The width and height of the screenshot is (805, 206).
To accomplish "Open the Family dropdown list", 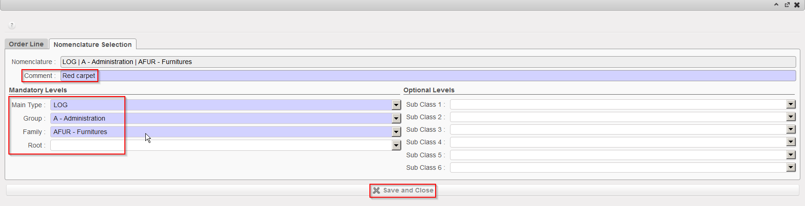I will [396, 132].
